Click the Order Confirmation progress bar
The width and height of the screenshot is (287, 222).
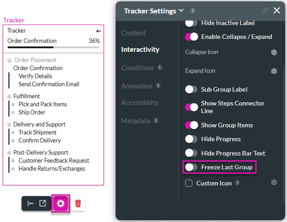[54, 47]
